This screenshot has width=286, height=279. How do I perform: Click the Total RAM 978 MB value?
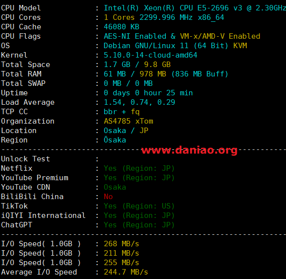pyautogui.click(x=153, y=74)
